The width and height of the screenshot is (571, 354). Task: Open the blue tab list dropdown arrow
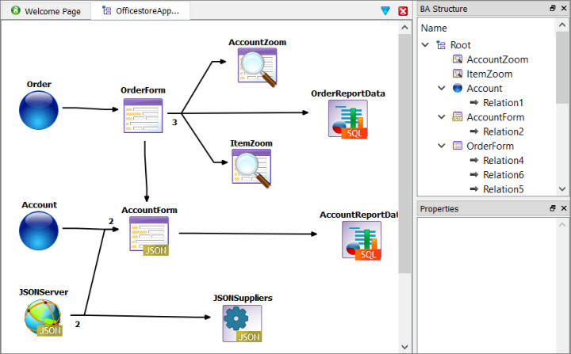[x=385, y=11]
